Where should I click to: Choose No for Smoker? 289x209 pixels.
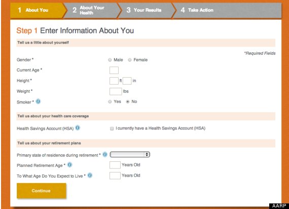coord(128,101)
